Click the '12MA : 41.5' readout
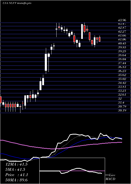This screenshot has width=131, height=184. (16, 164)
